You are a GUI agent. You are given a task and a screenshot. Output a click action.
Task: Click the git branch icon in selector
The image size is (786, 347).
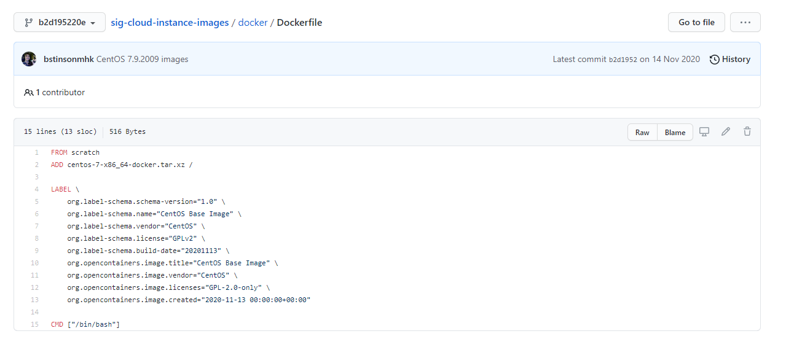28,23
